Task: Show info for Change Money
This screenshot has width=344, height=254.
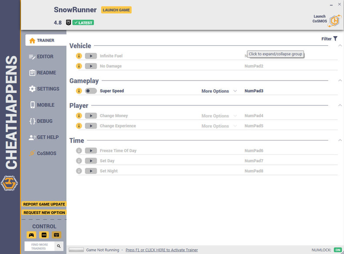Action: point(79,116)
